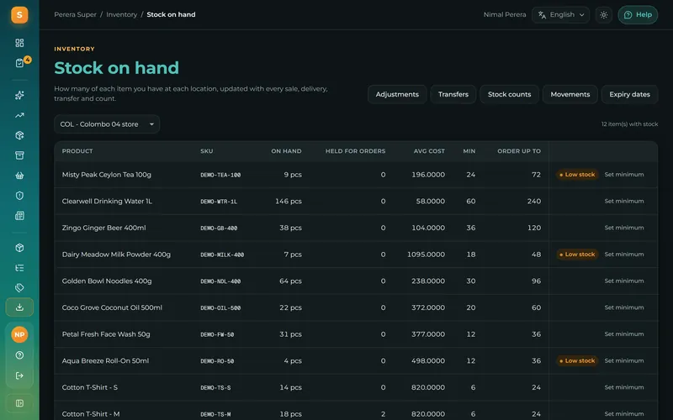Set minimum for Misty Peak Ceylon Tea 100g
The image size is (673, 420).
pyautogui.click(x=624, y=175)
